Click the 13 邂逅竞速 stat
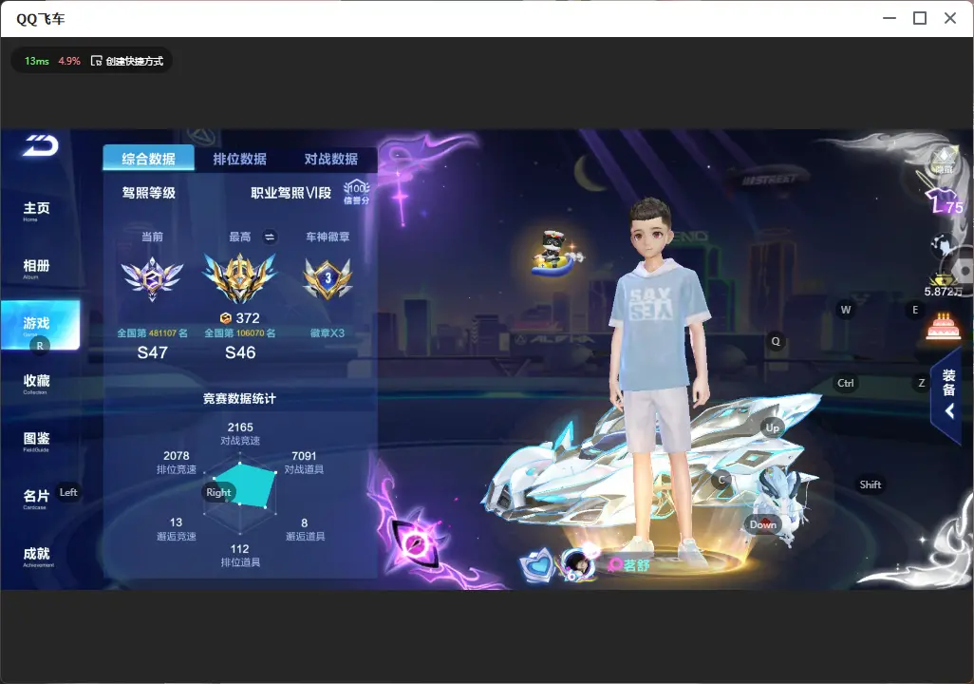Image resolution: width=974 pixels, height=684 pixels. tap(177, 528)
